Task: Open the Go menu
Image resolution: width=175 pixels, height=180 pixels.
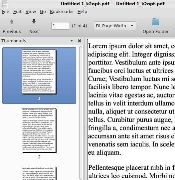Action: coord(43,12)
